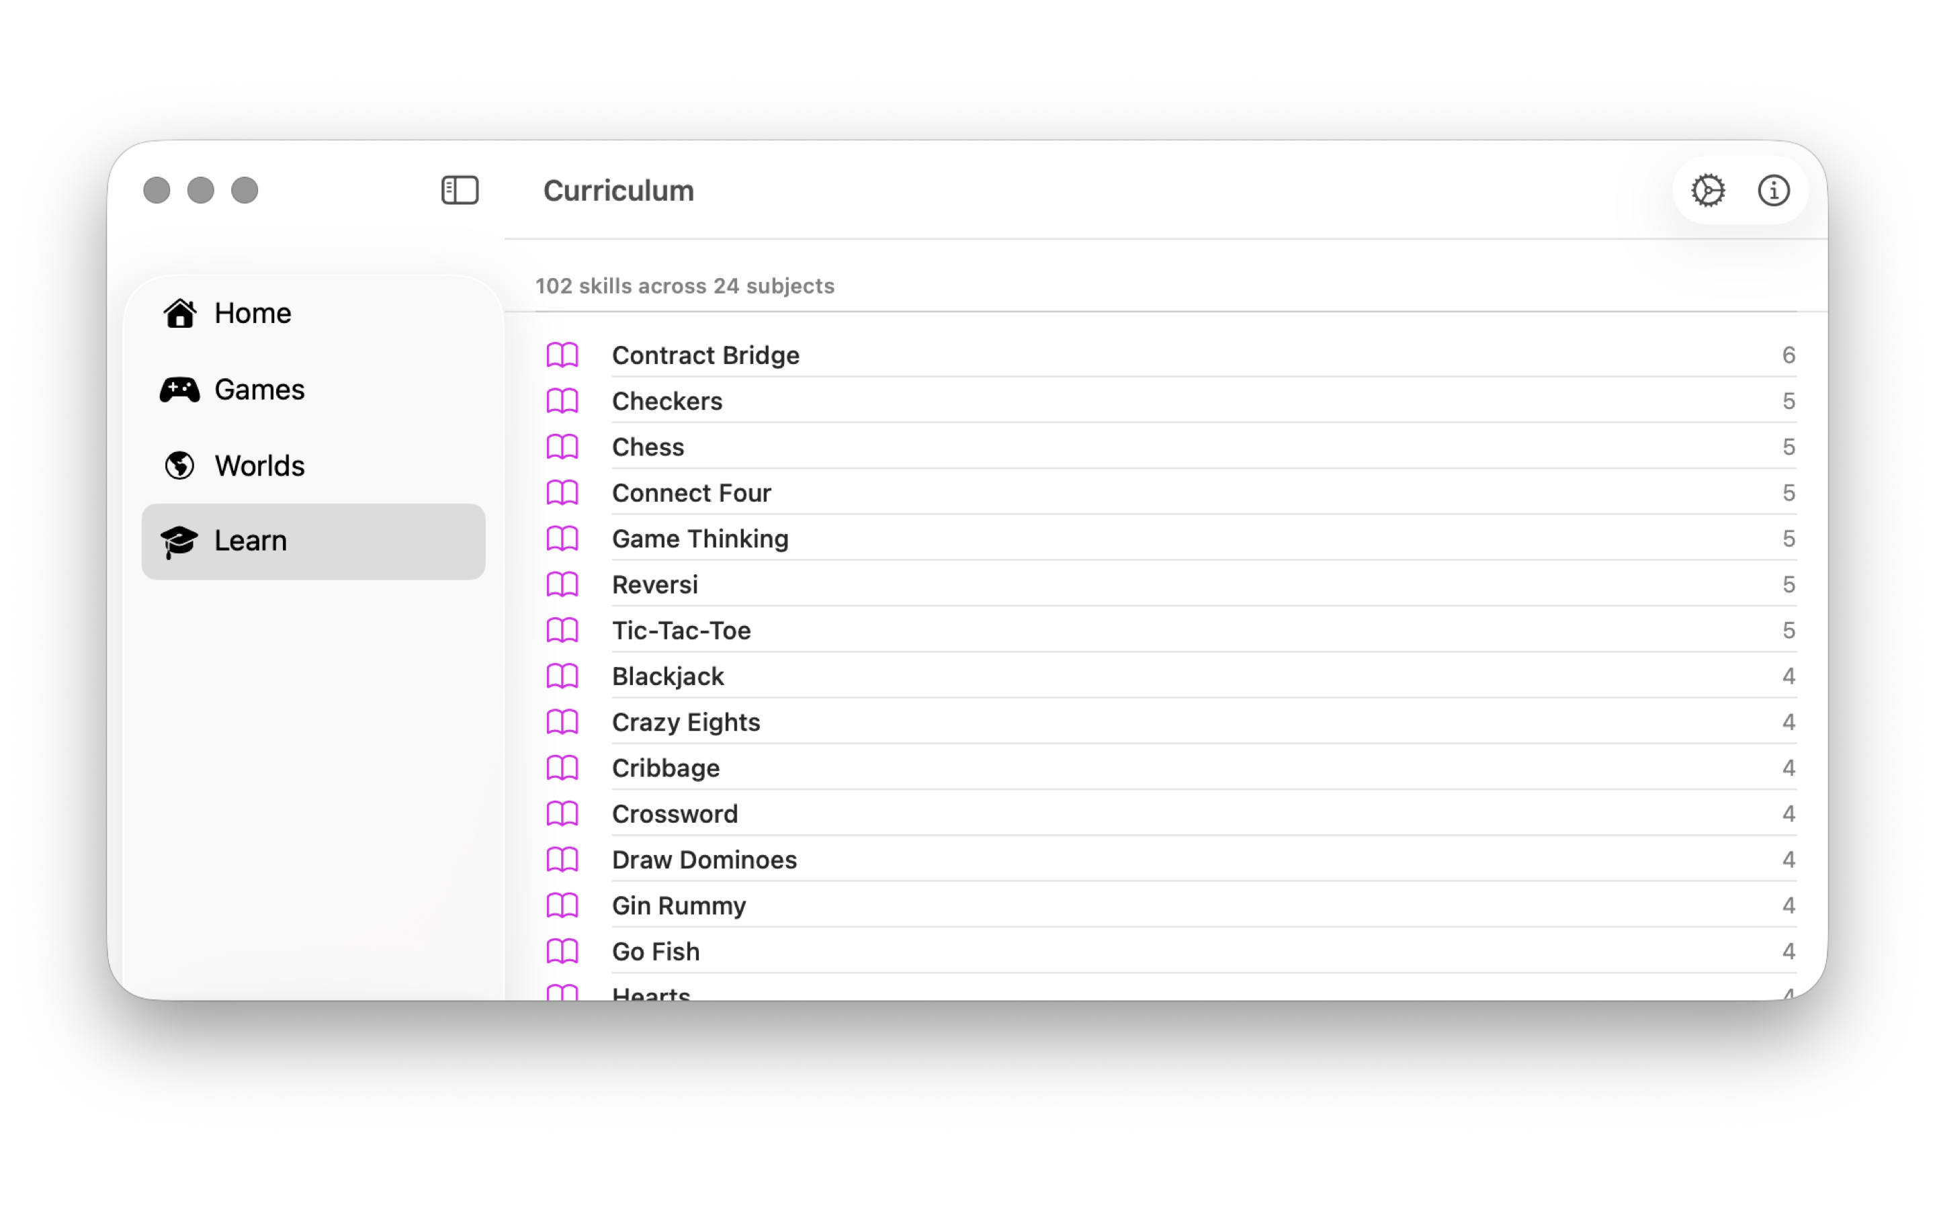Screen dimensions: 1935x1209
Task: Click book icon beside Connect Four
Action: coord(562,492)
